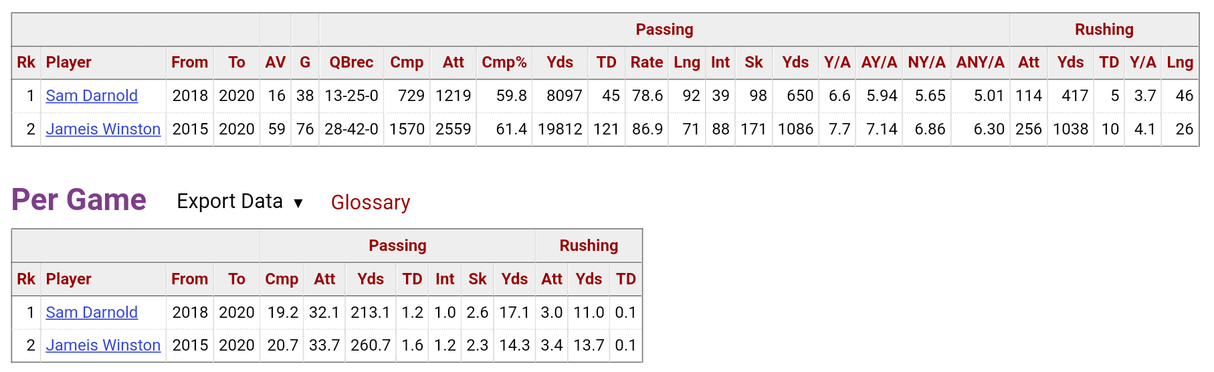The width and height of the screenshot is (1214, 372).
Task: Sort top table by NY/A column
Action: [x=926, y=63]
